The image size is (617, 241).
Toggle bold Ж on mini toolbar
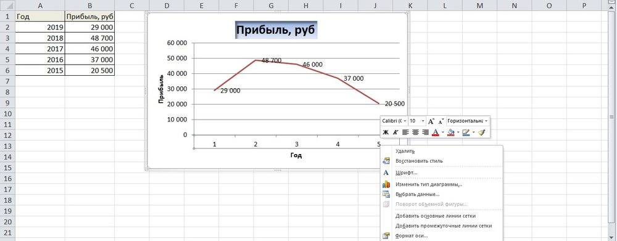[386, 132]
